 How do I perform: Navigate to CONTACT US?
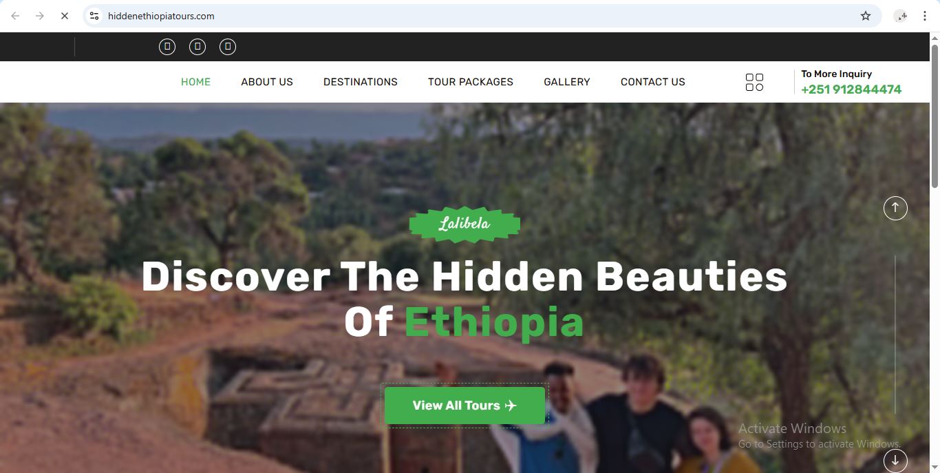click(x=653, y=82)
